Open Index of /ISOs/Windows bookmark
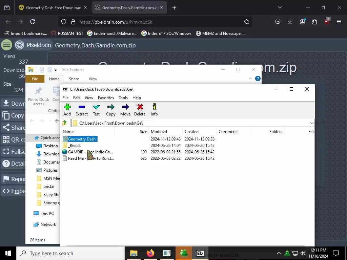Image resolution: width=347 pixels, height=260 pixels. [x=166, y=34]
